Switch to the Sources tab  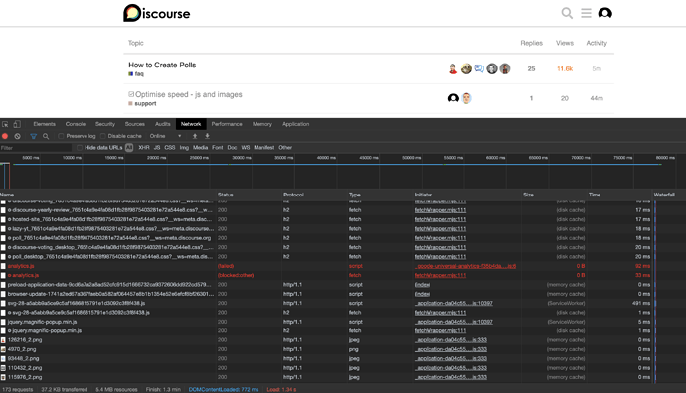pos(135,124)
